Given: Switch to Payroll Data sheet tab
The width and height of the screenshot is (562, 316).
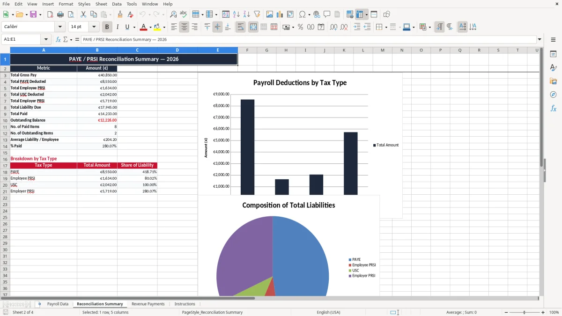Looking at the screenshot, I should click(58, 304).
